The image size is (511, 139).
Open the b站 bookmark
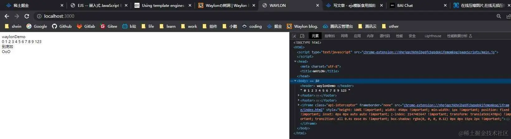click(x=129, y=26)
